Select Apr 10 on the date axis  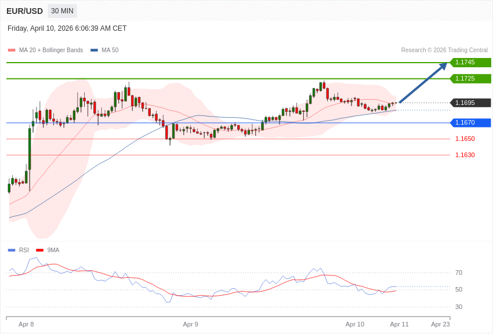[x=354, y=324]
